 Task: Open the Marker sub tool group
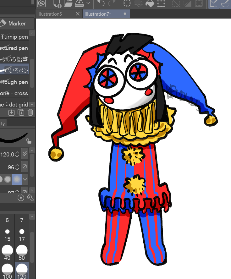click(17, 24)
